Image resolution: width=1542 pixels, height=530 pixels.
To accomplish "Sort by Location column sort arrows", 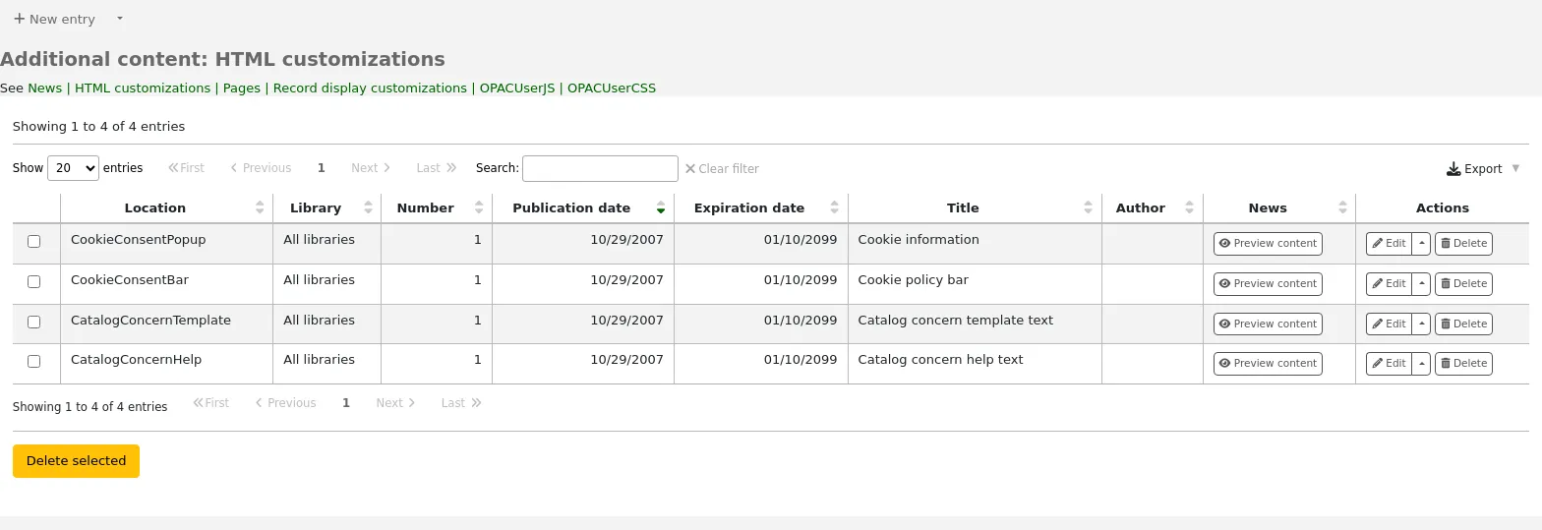I will point(260,207).
